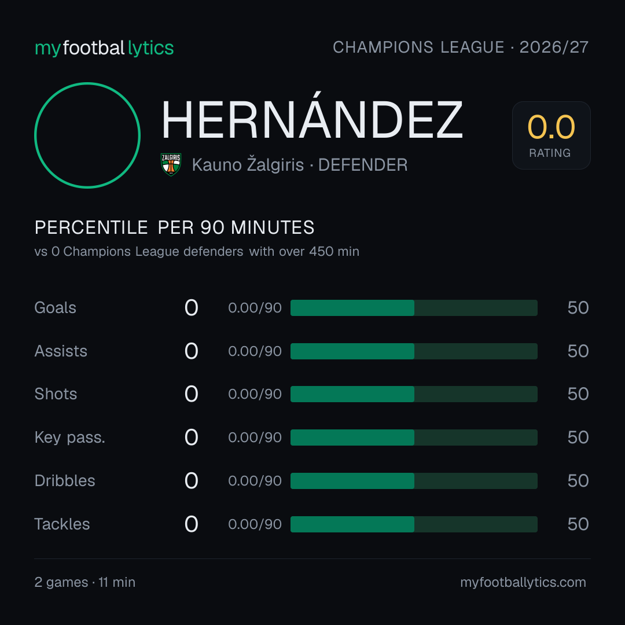The height and width of the screenshot is (625, 625).
Task: Click the Assists percentile bar
Action: point(414,351)
